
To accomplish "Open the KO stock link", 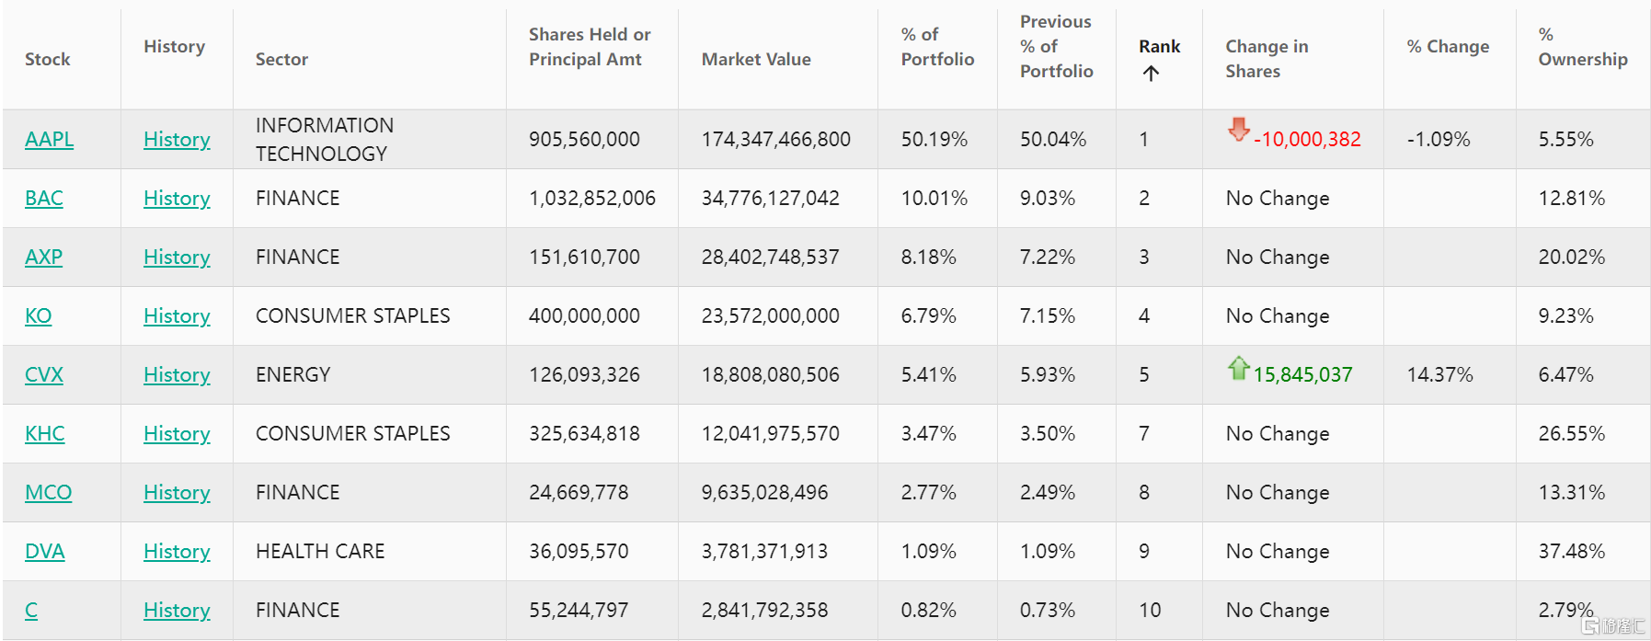I will (38, 316).
